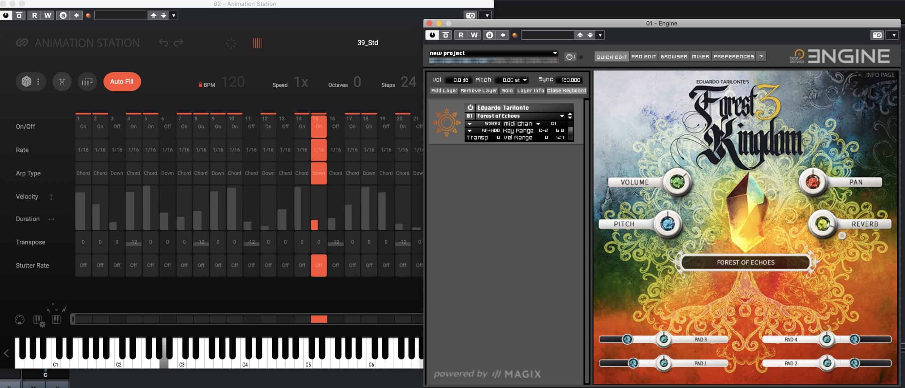The image size is (905, 388).
Task: Click the Solo button in Engine
Action: 507,91
